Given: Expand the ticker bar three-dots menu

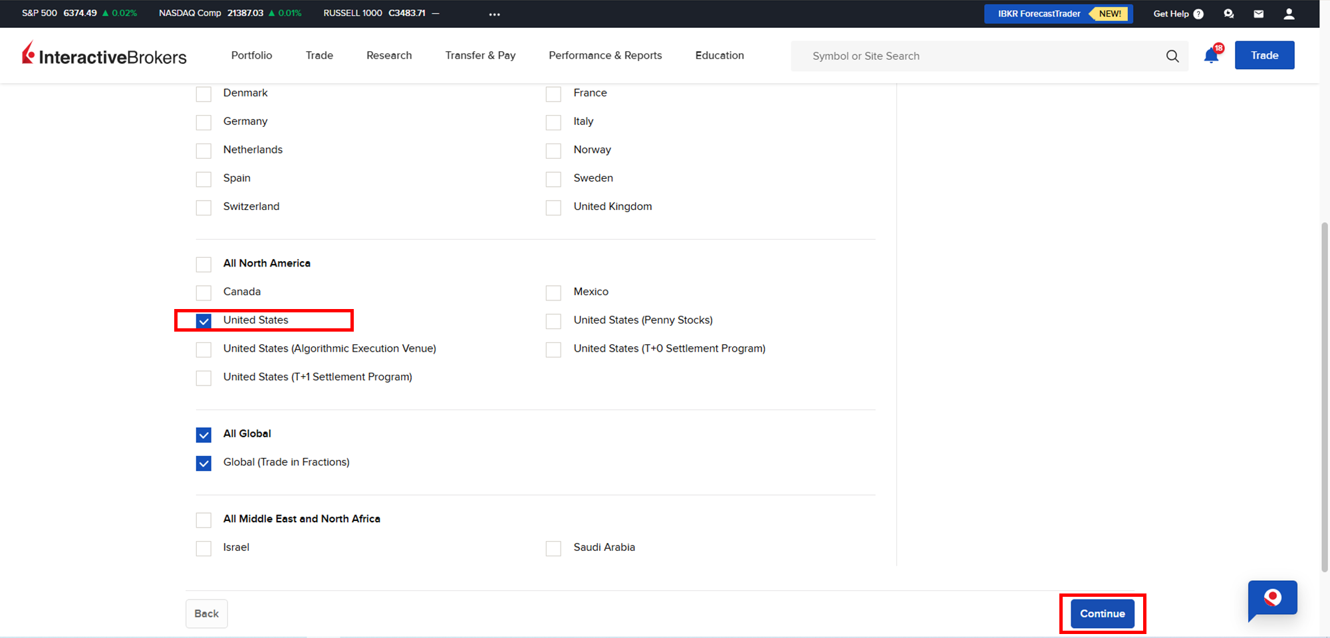Looking at the screenshot, I should [494, 14].
